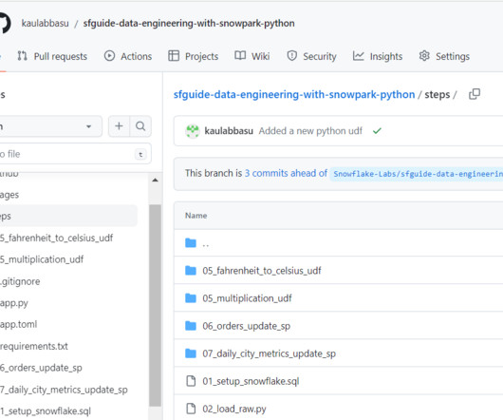Click the plus add file button
Screen dimensions: 503x420
[119, 126]
